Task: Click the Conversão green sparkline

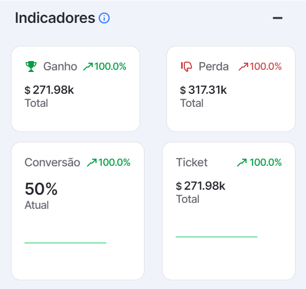Action: [x=65, y=243]
